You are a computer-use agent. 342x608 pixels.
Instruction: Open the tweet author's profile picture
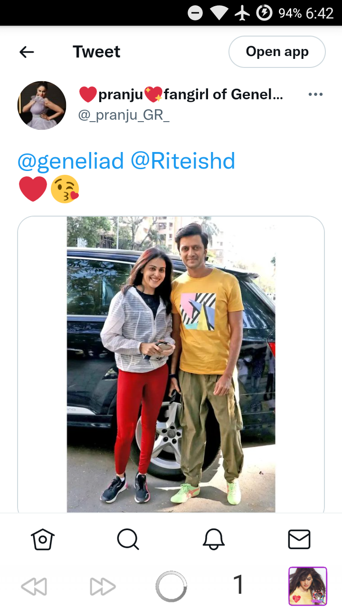(42, 105)
